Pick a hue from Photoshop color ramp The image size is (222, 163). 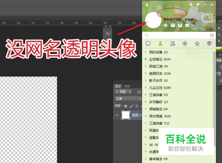click(x=219, y=49)
